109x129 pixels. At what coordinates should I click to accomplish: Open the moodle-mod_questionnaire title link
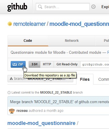79,24
